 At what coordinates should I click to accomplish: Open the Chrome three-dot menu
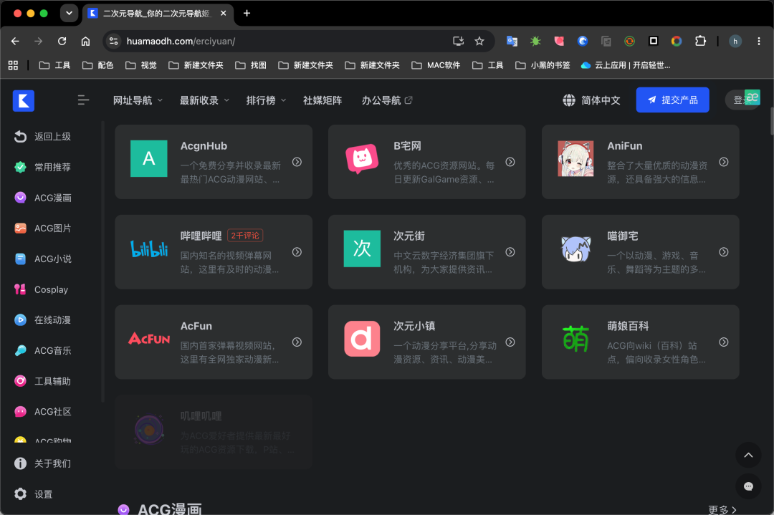pos(759,41)
